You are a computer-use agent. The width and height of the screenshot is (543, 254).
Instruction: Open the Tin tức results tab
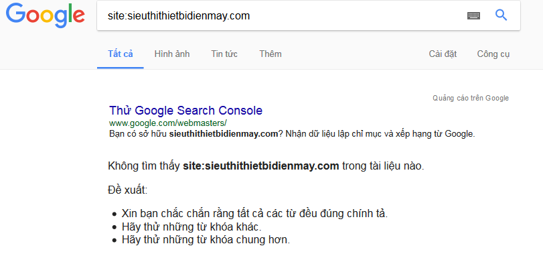(224, 54)
